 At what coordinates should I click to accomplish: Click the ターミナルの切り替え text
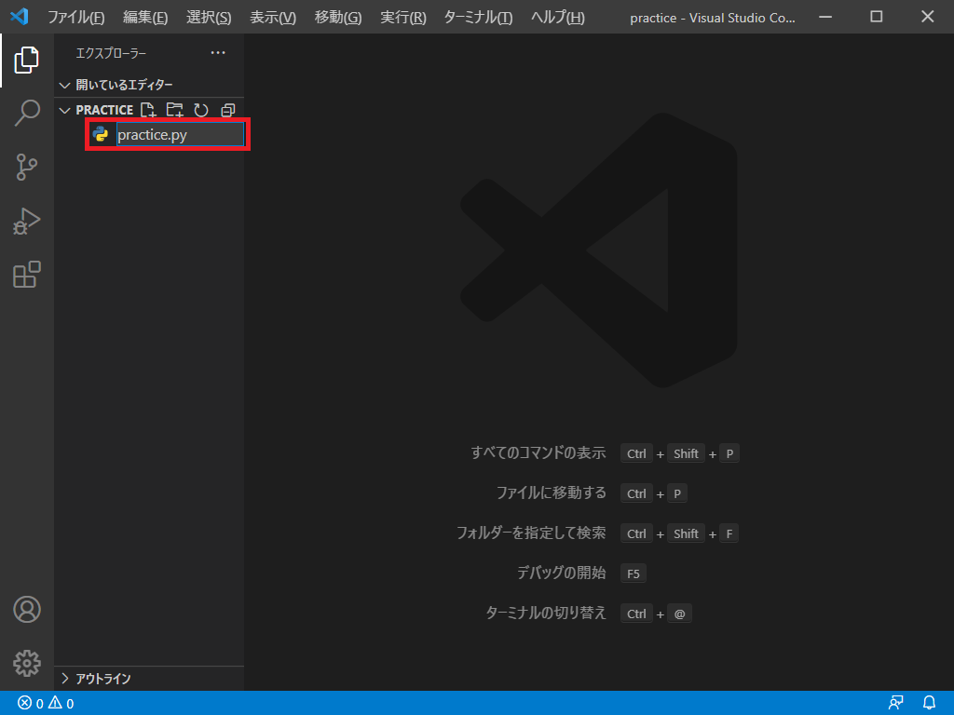click(546, 613)
